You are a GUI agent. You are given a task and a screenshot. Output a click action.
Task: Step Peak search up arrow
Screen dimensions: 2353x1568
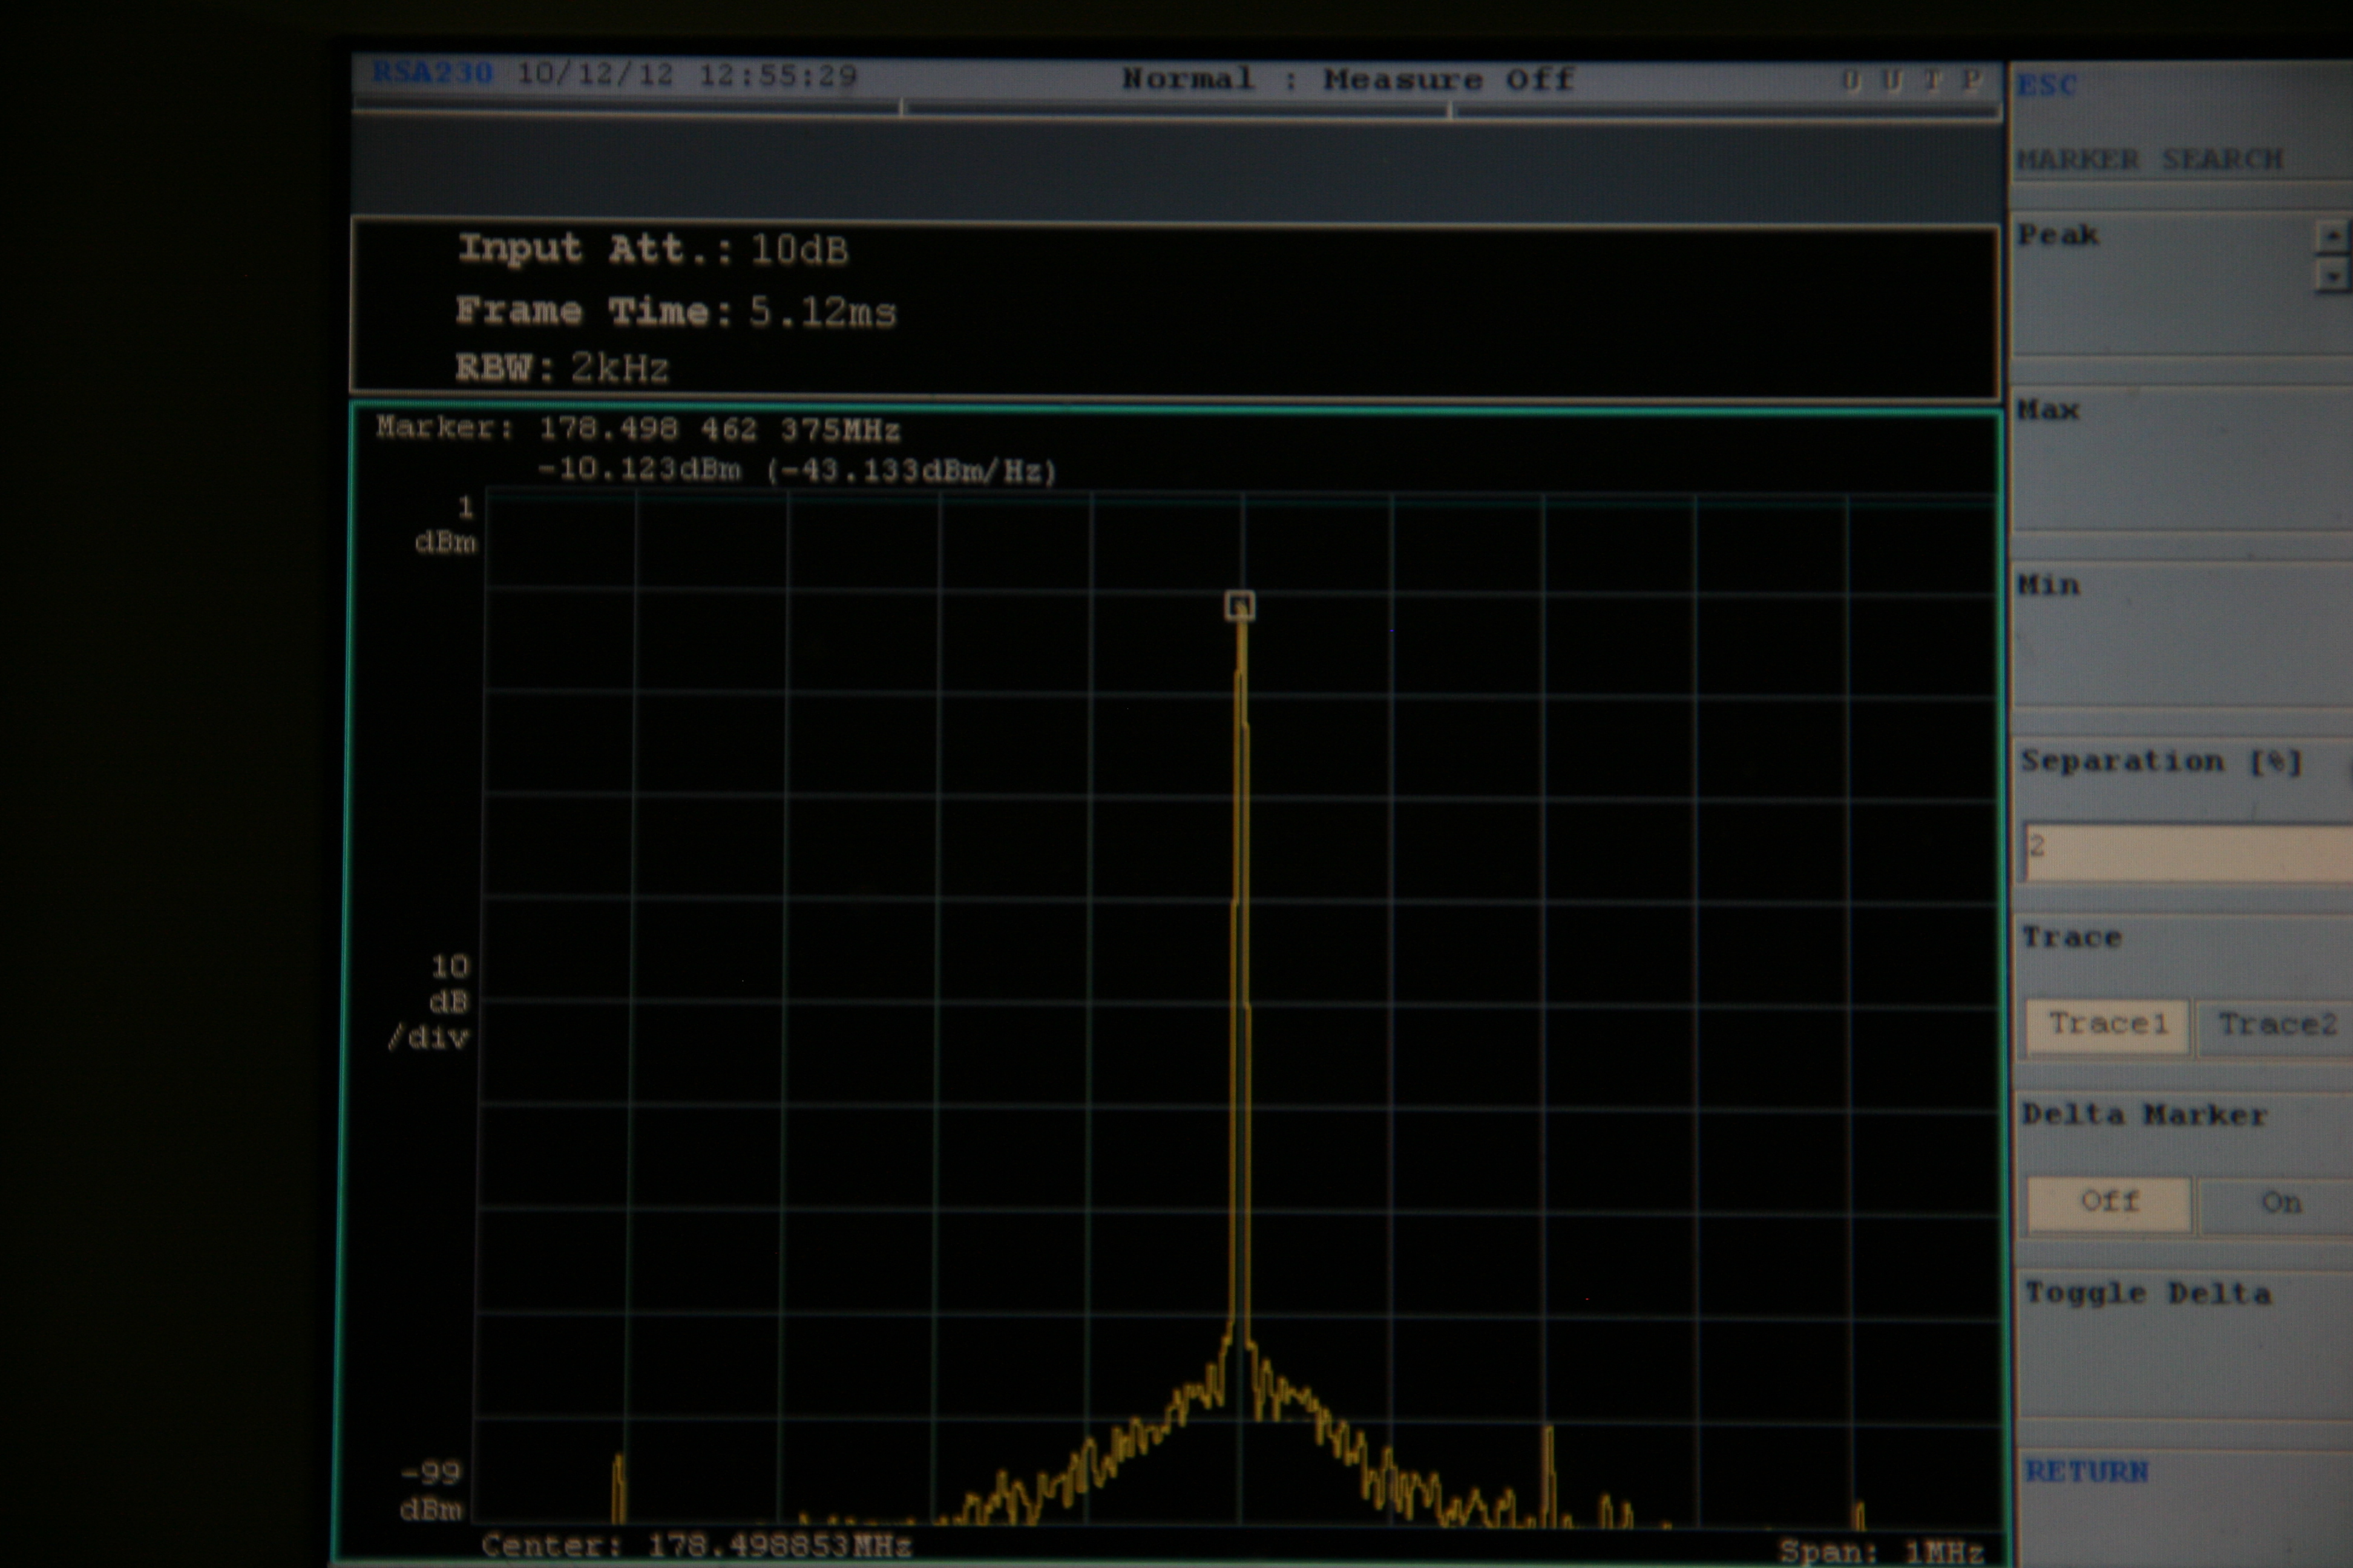[x=2332, y=236]
